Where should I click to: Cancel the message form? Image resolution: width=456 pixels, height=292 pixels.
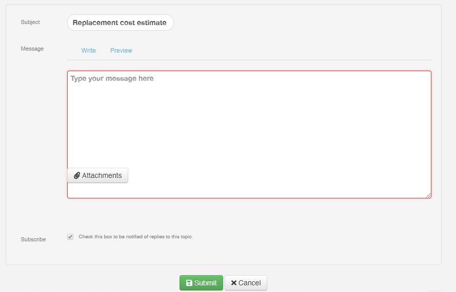point(246,283)
